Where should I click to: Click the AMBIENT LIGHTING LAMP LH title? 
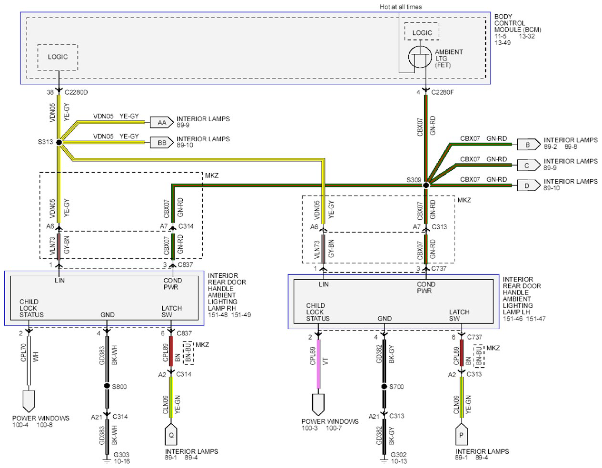click(x=522, y=295)
